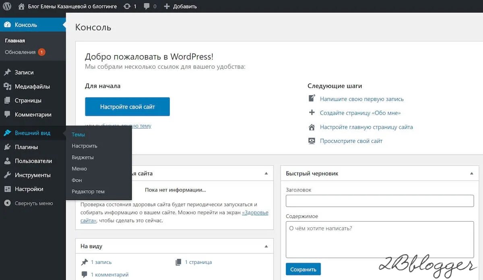Click the home icon beside the blog title
The height and width of the screenshot is (280, 483).
click(x=21, y=6)
